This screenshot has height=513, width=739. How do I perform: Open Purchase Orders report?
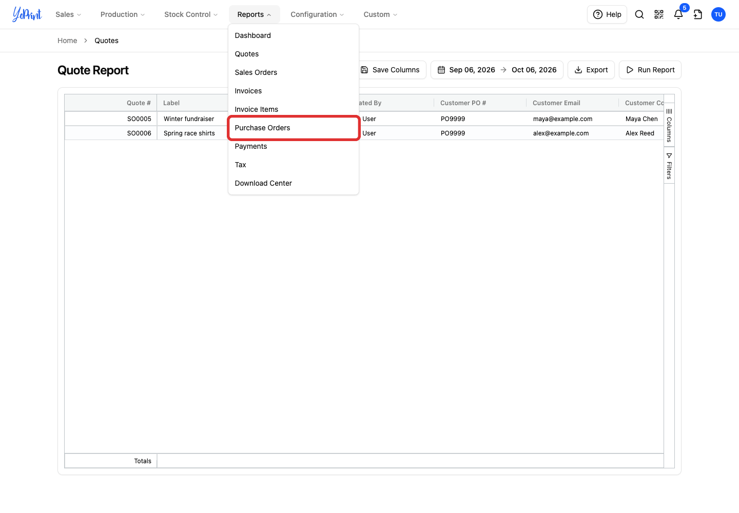pyautogui.click(x=294, y=128)
